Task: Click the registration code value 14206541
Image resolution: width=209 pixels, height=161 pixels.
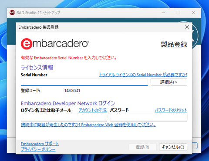Action: (x=72, y=91)
